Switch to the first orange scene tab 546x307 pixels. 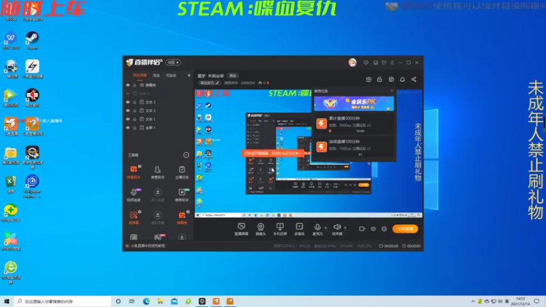click(x=140, y=75)
